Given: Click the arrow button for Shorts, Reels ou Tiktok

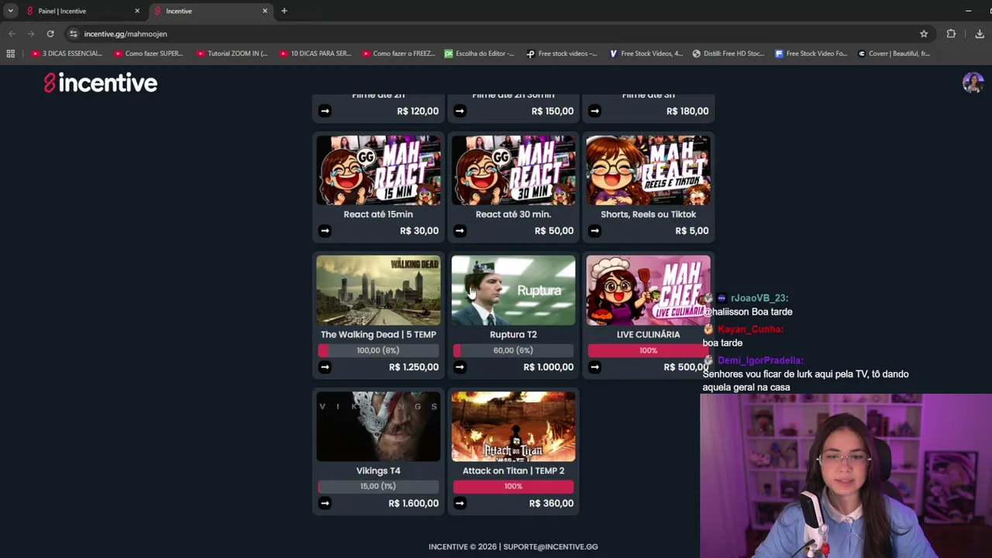Looking at the screenshot, I should pos(594,230).
